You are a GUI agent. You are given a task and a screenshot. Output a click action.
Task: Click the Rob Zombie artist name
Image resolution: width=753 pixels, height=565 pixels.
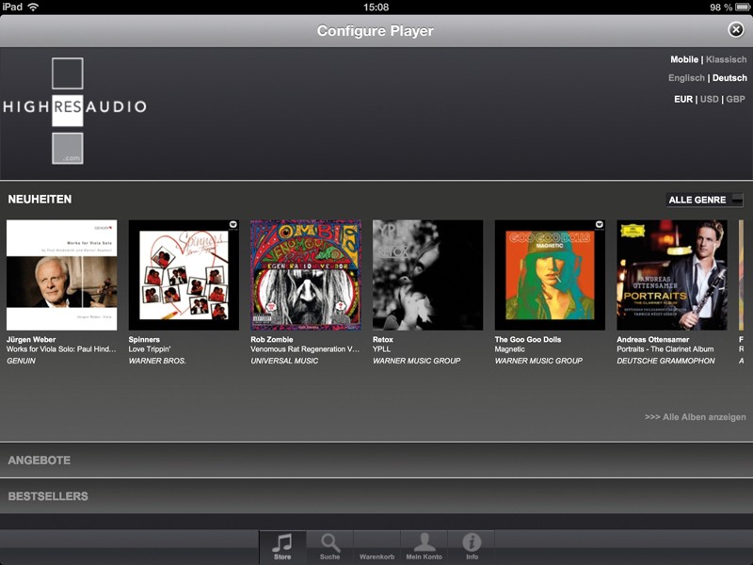(271, 339)
